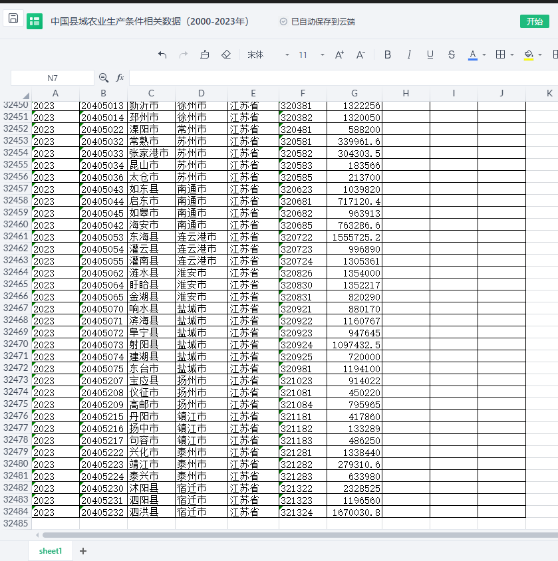Open the borders dropdown arrow
Image resolution: width=558 pixels, height=561 pixels.
[x=512, y=55]
